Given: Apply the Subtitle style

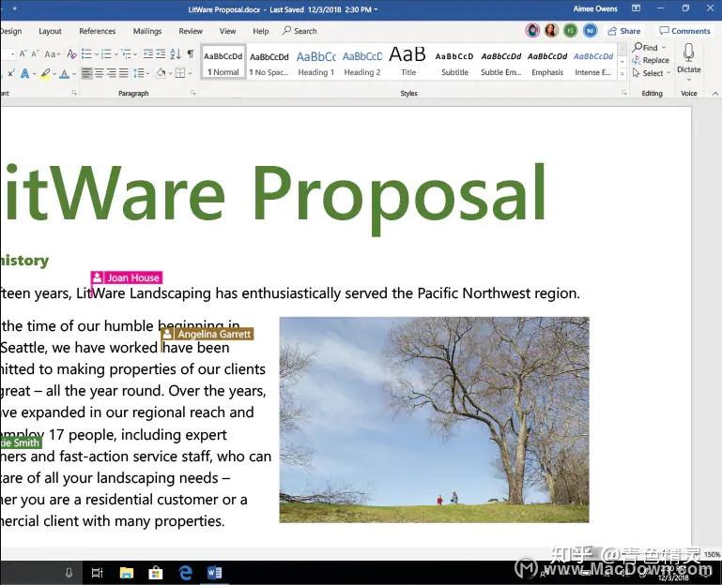Looking at the screenshot, I should 454,63.
